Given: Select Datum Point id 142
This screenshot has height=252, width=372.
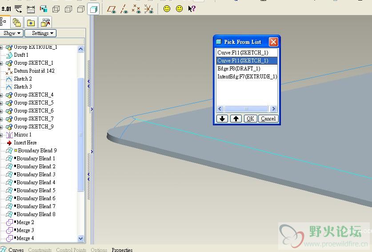Looking at the screenshot, I should click(x=34, y=71).
